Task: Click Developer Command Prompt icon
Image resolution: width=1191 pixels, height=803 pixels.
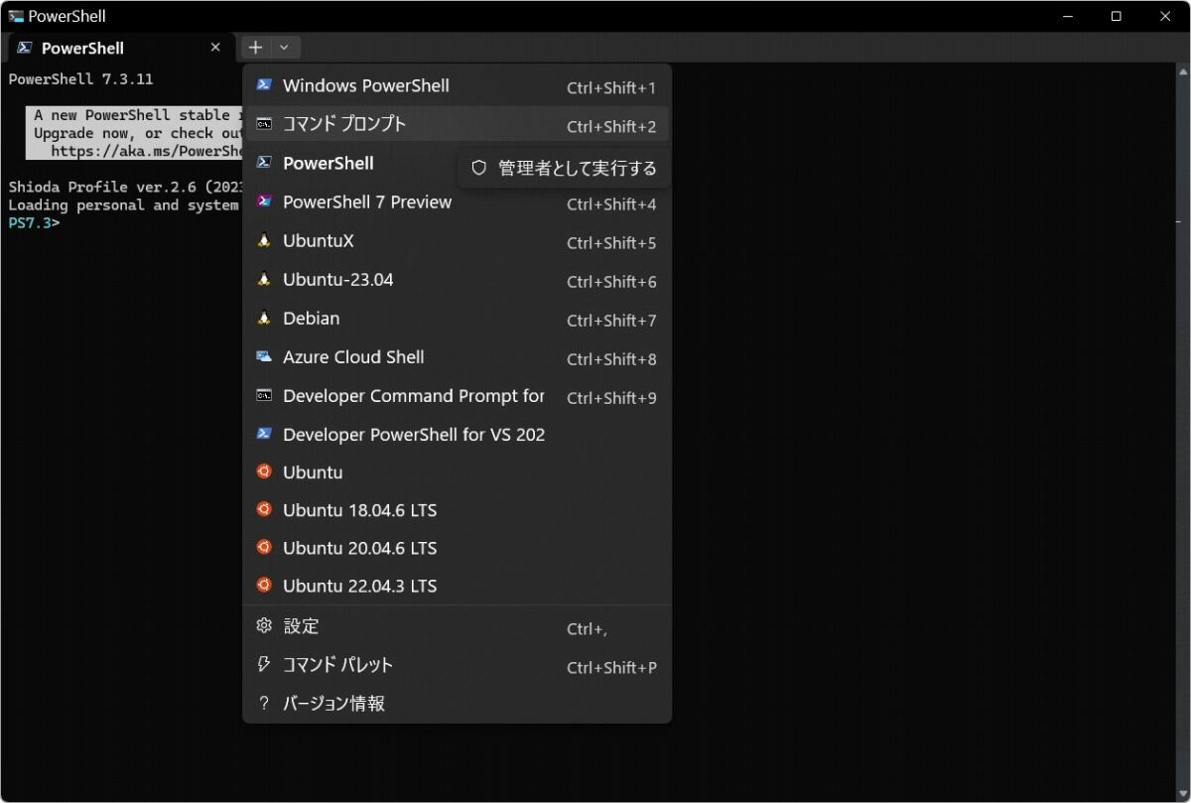Action: click(264, 395)
